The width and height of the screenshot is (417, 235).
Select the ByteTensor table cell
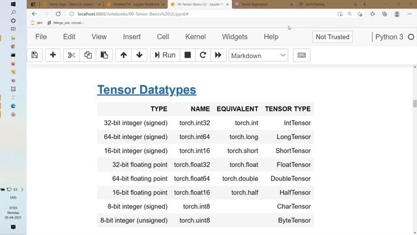point(295,221)
